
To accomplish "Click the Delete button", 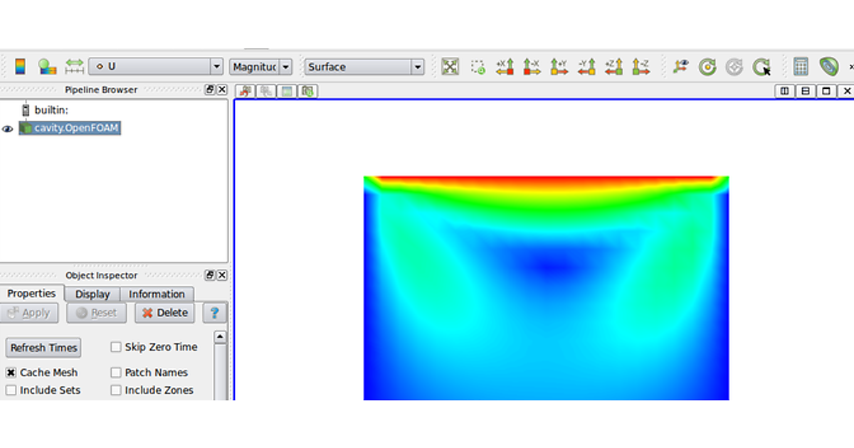I will coord(164,313).
